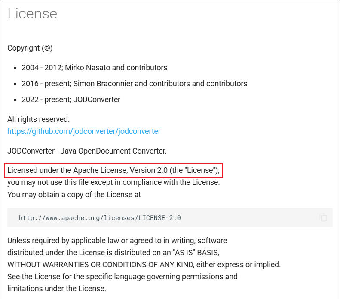The image size is (340, 299).
Task: Select the 2022 - present JODConverter bullet
Action: [x=71, y=100]
